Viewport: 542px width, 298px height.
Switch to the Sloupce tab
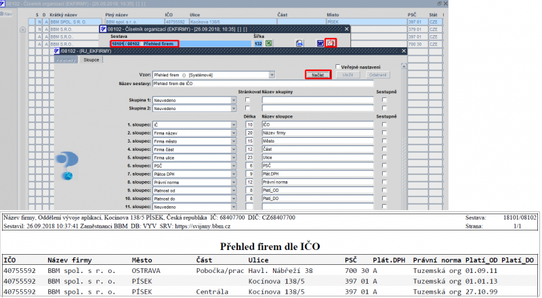coord(91,59)
